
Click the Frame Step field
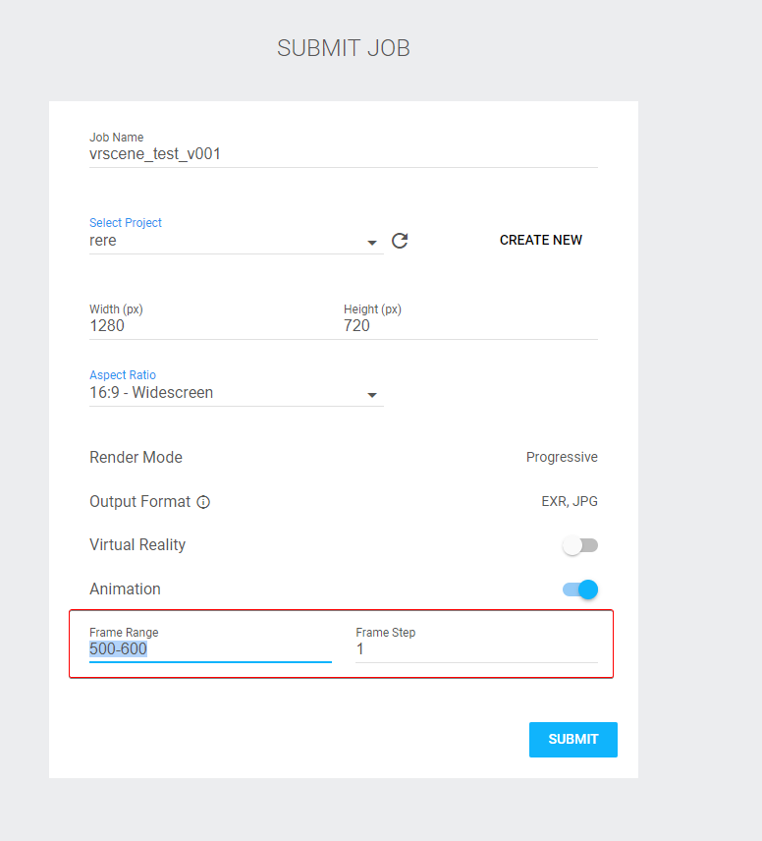coord(476,649)
